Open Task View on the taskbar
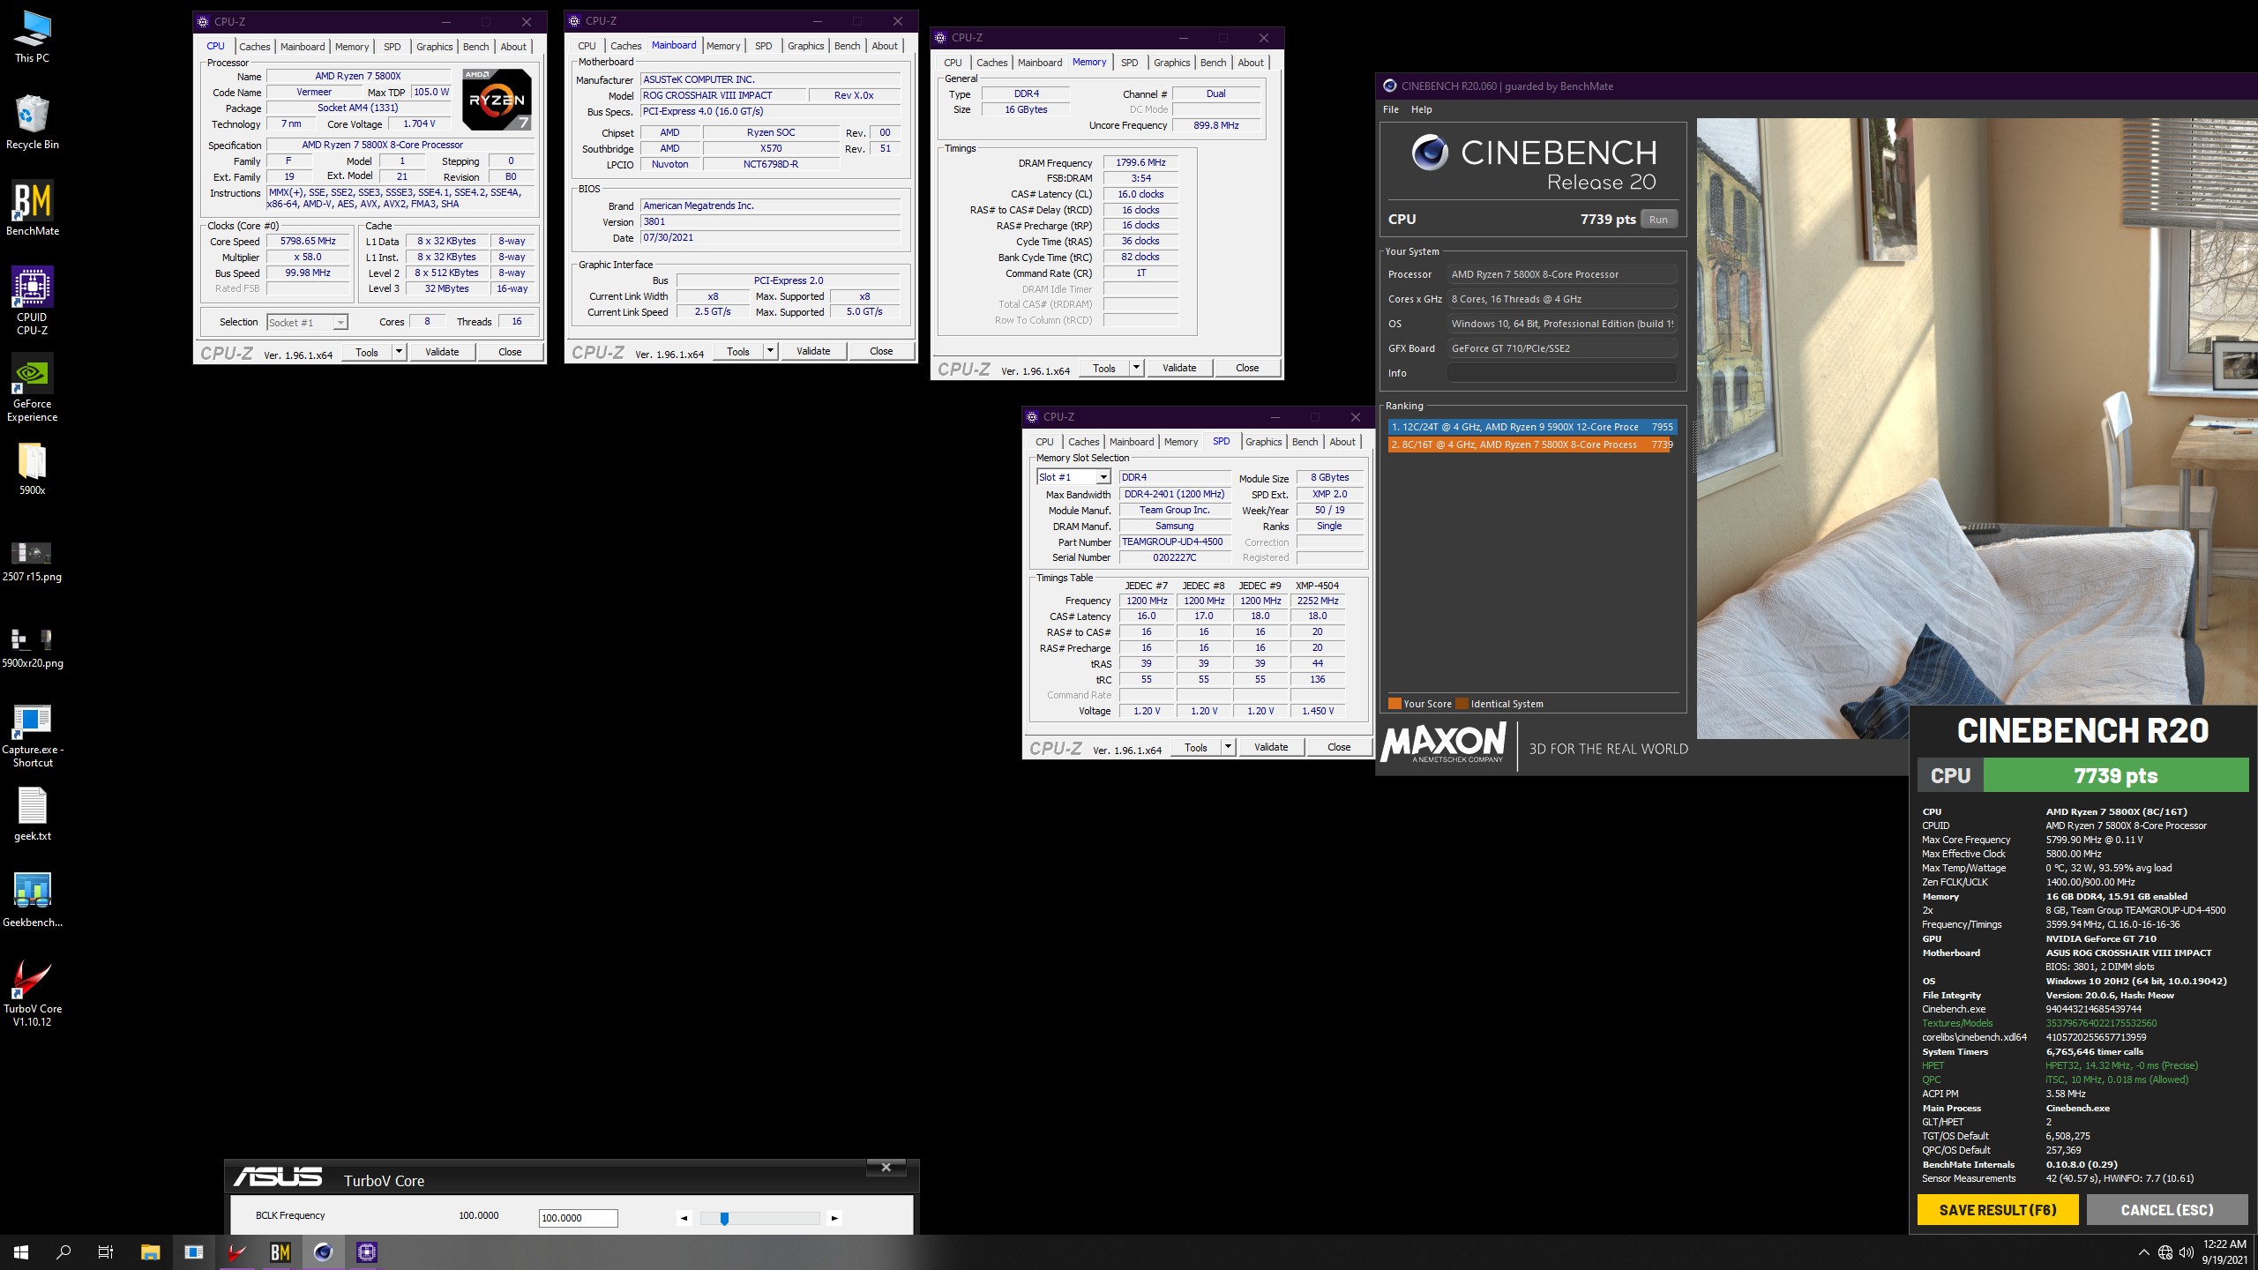Screen dimensions: 2258x1270 pos(106,1252)
